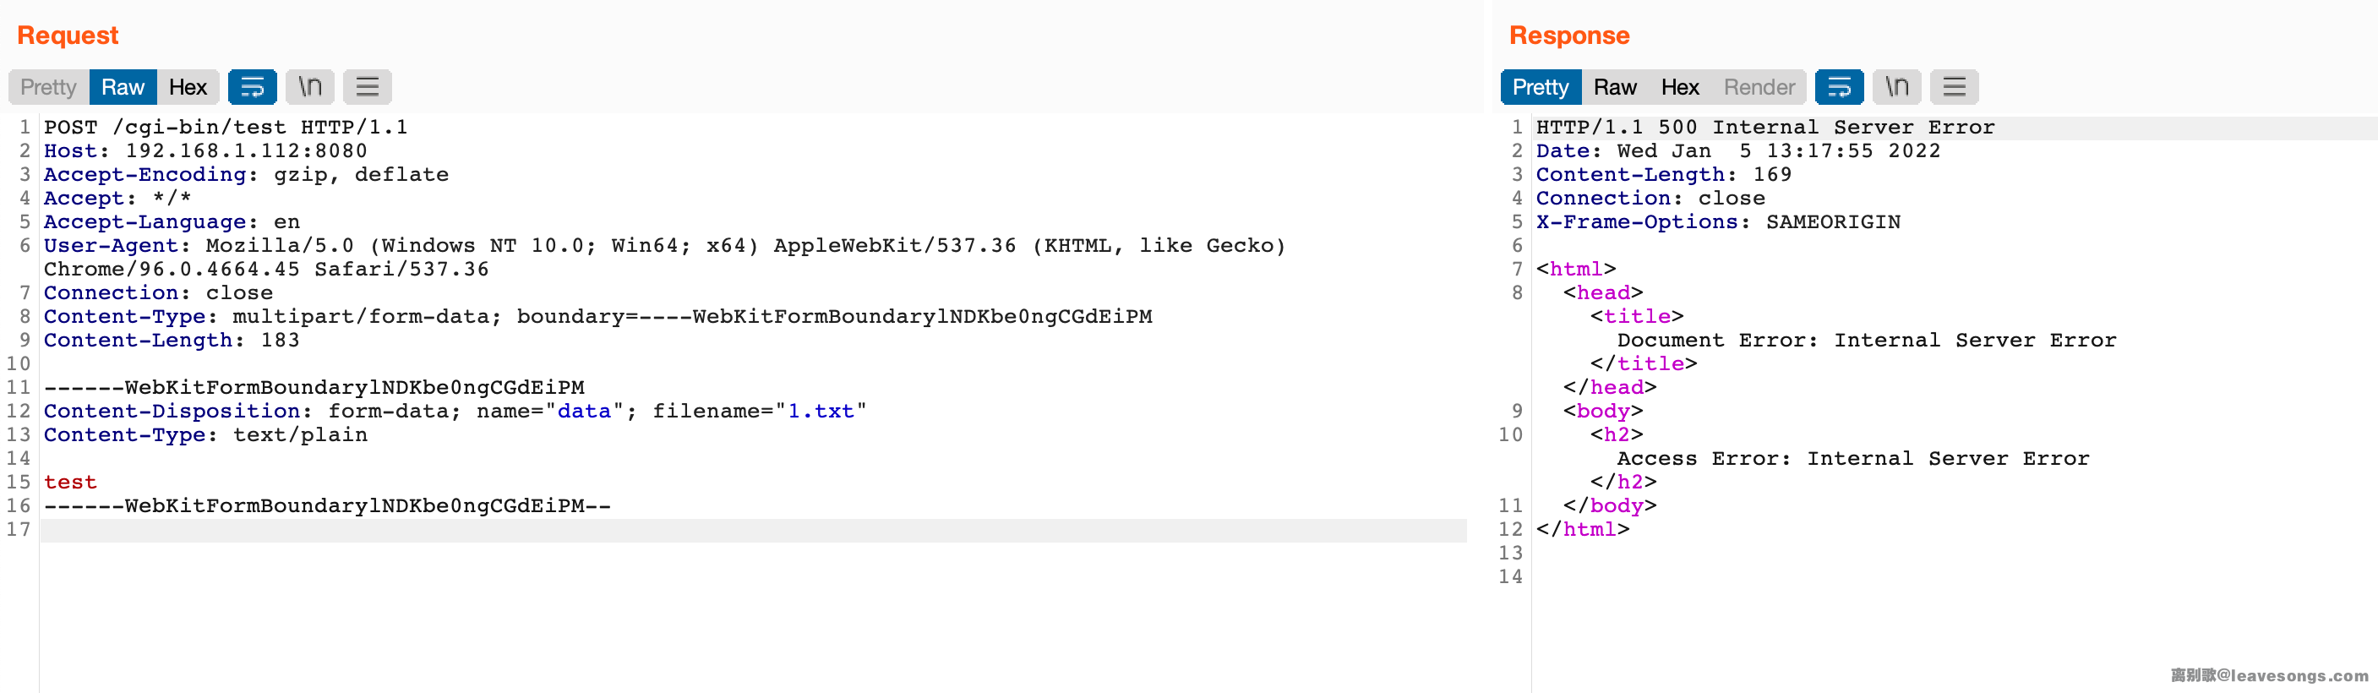This screenshot has height=693, width=2378.
Task: Click the X-Frame-Options header in the response
Action: point(1636,222)
